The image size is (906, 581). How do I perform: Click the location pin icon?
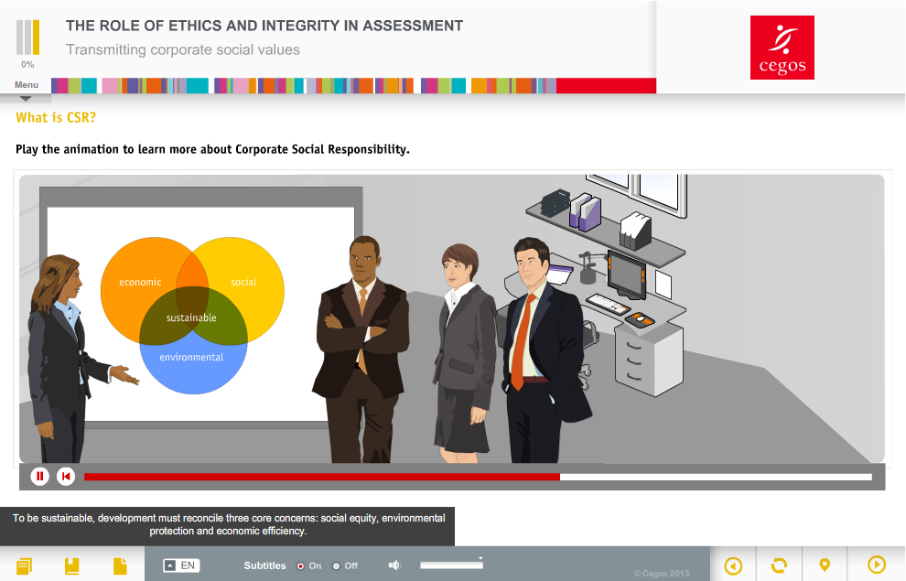(x=825, y=565)
